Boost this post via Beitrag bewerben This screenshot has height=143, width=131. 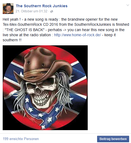click(113, 139)
